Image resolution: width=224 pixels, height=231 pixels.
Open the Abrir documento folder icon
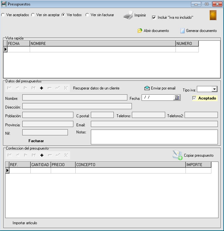[140, 31]
